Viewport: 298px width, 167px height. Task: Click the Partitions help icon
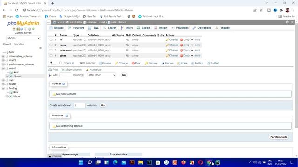[x=67, y=116]
